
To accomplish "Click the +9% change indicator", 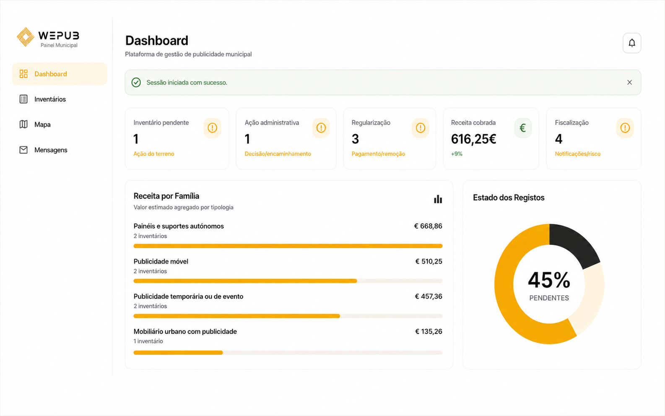I will click(x=457, y=154).
